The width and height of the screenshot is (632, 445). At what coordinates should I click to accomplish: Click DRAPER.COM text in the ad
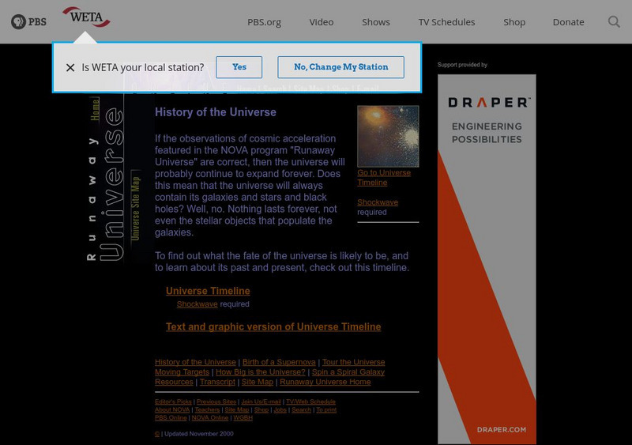click(x=502, y=430)
